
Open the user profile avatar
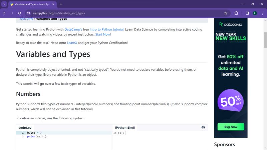click(x=255, y=13)
